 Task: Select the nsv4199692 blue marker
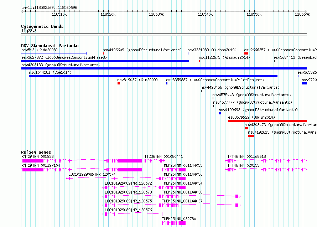tap(220, 113)
